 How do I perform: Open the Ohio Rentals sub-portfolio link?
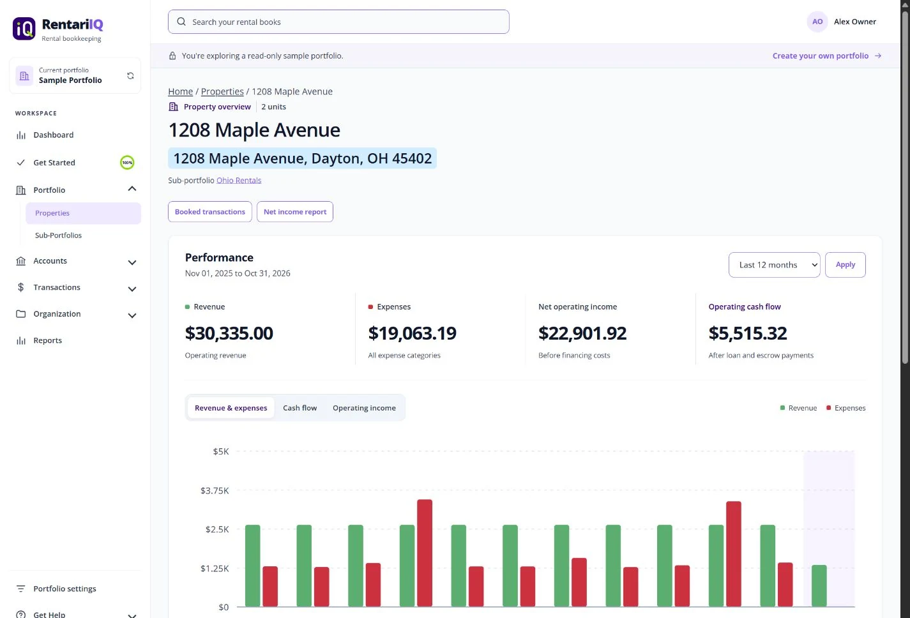pos(239,181)
